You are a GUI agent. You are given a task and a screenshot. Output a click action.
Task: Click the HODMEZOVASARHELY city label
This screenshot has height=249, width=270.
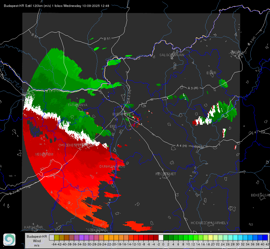210,223
